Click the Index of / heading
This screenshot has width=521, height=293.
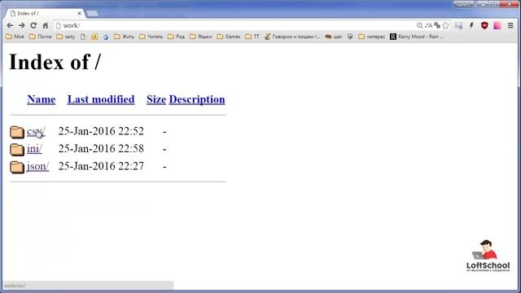(55, 62)
